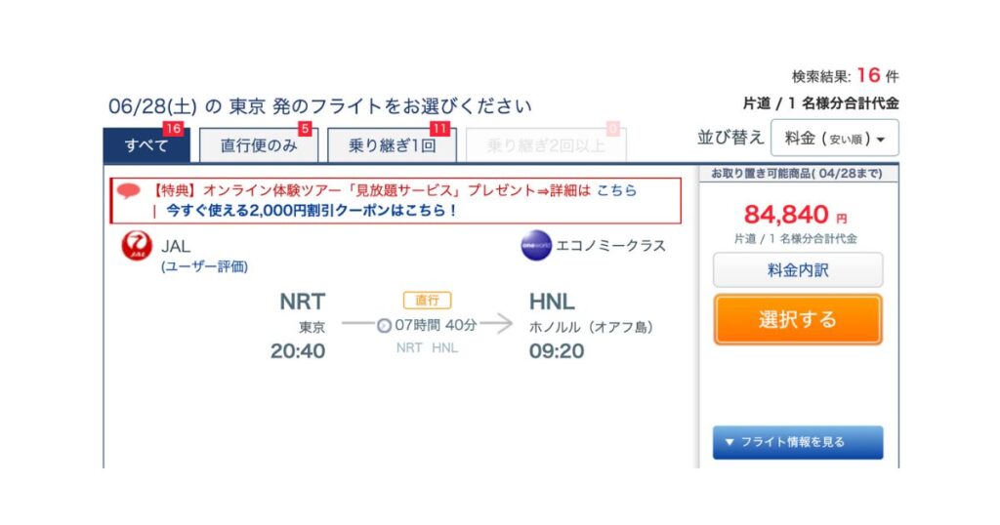Click the 16 badge on すべて tab

173,129
